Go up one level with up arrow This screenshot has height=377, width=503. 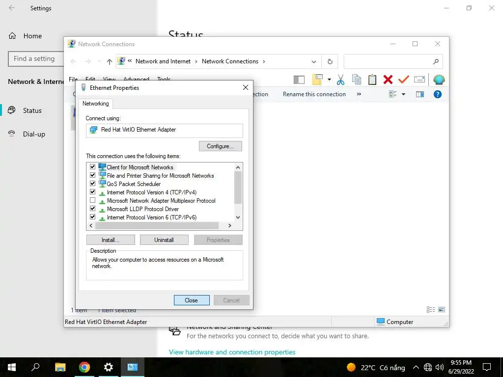pyautogui.click(x=110, y=61)
